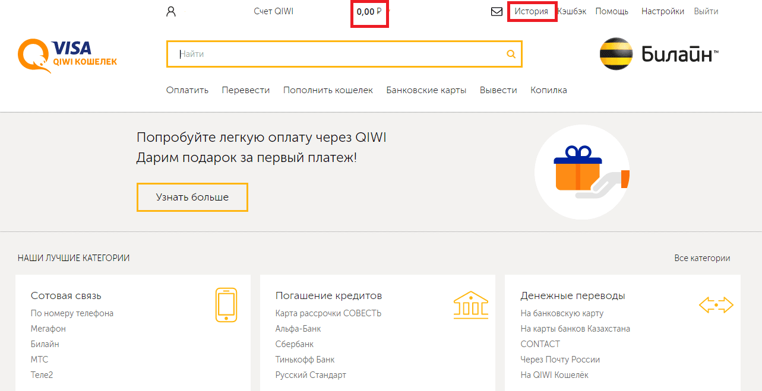Select Мегафон under Сотовая связь
The height and width of the screenshot is (391, 762).
pyautogui.click(x=48, y=329)
